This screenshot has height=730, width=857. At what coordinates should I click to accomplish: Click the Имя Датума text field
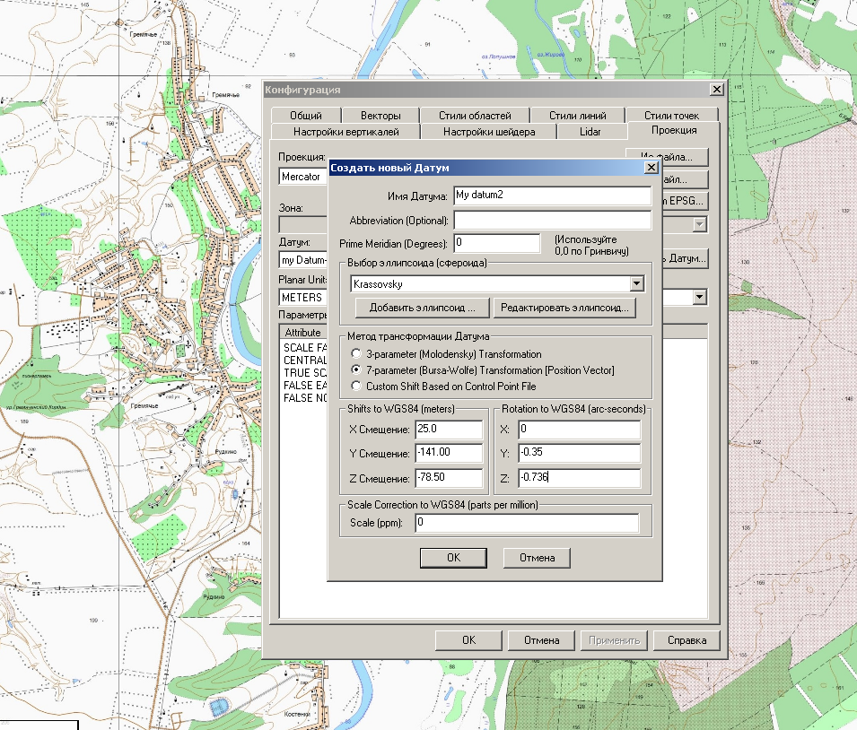coord(552,195)
